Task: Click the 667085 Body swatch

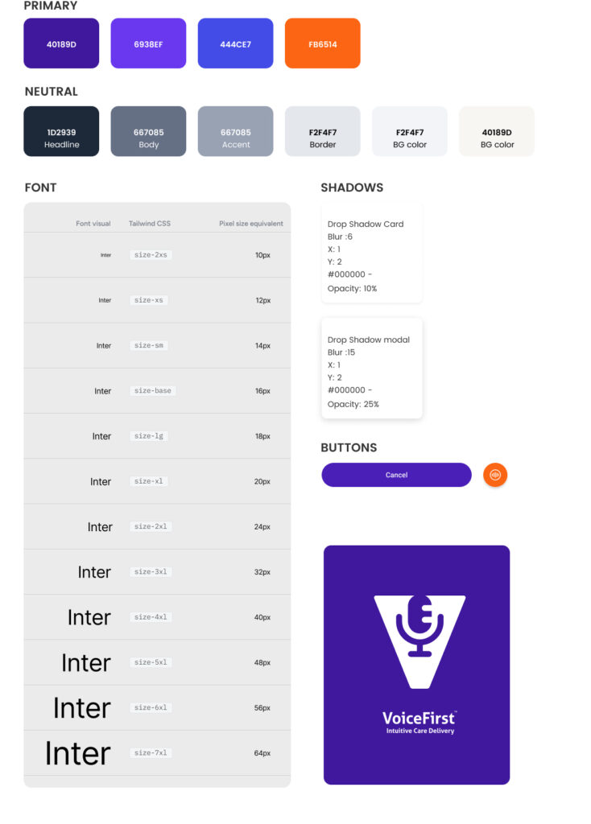Action: click(x=148, y=131)
